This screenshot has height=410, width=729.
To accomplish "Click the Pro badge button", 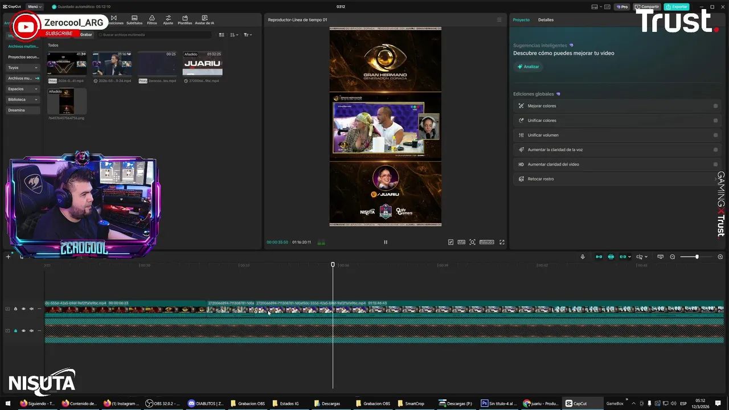I will (622, 7).
